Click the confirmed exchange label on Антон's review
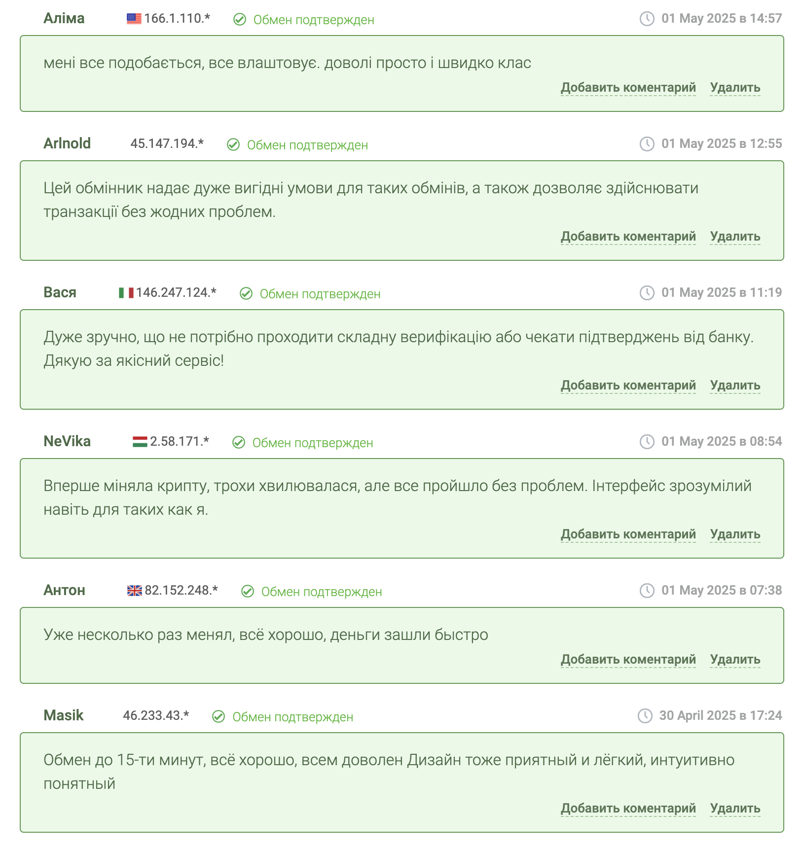This screenshot has width=803, height=849. tap(321, 592)
